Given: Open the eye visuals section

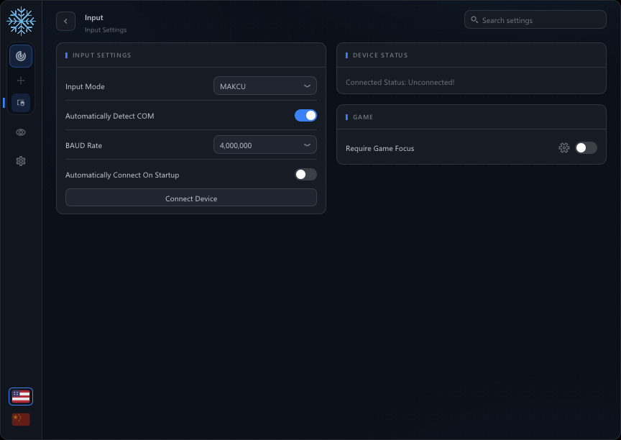Looking at the screenshot, I should point(21,132).
